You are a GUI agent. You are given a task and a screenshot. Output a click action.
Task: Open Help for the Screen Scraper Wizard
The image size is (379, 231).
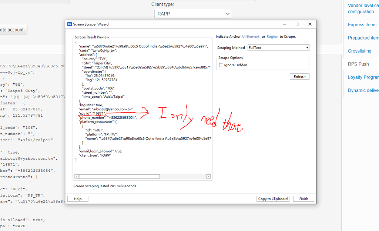(x=77, y=198)
